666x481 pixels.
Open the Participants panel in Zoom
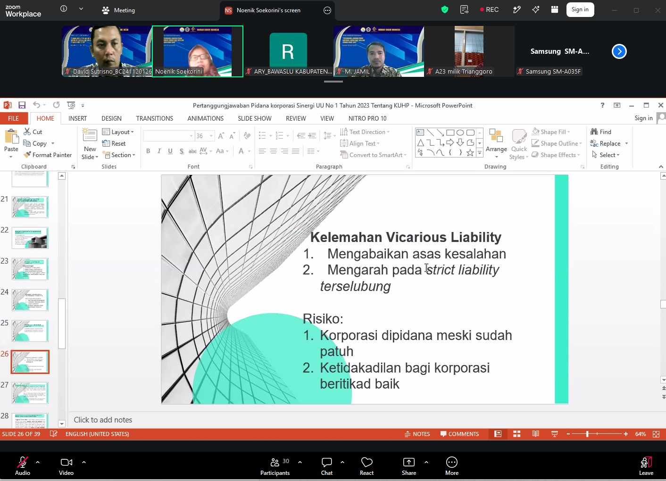pyautogui.click(x=275, y=463)
